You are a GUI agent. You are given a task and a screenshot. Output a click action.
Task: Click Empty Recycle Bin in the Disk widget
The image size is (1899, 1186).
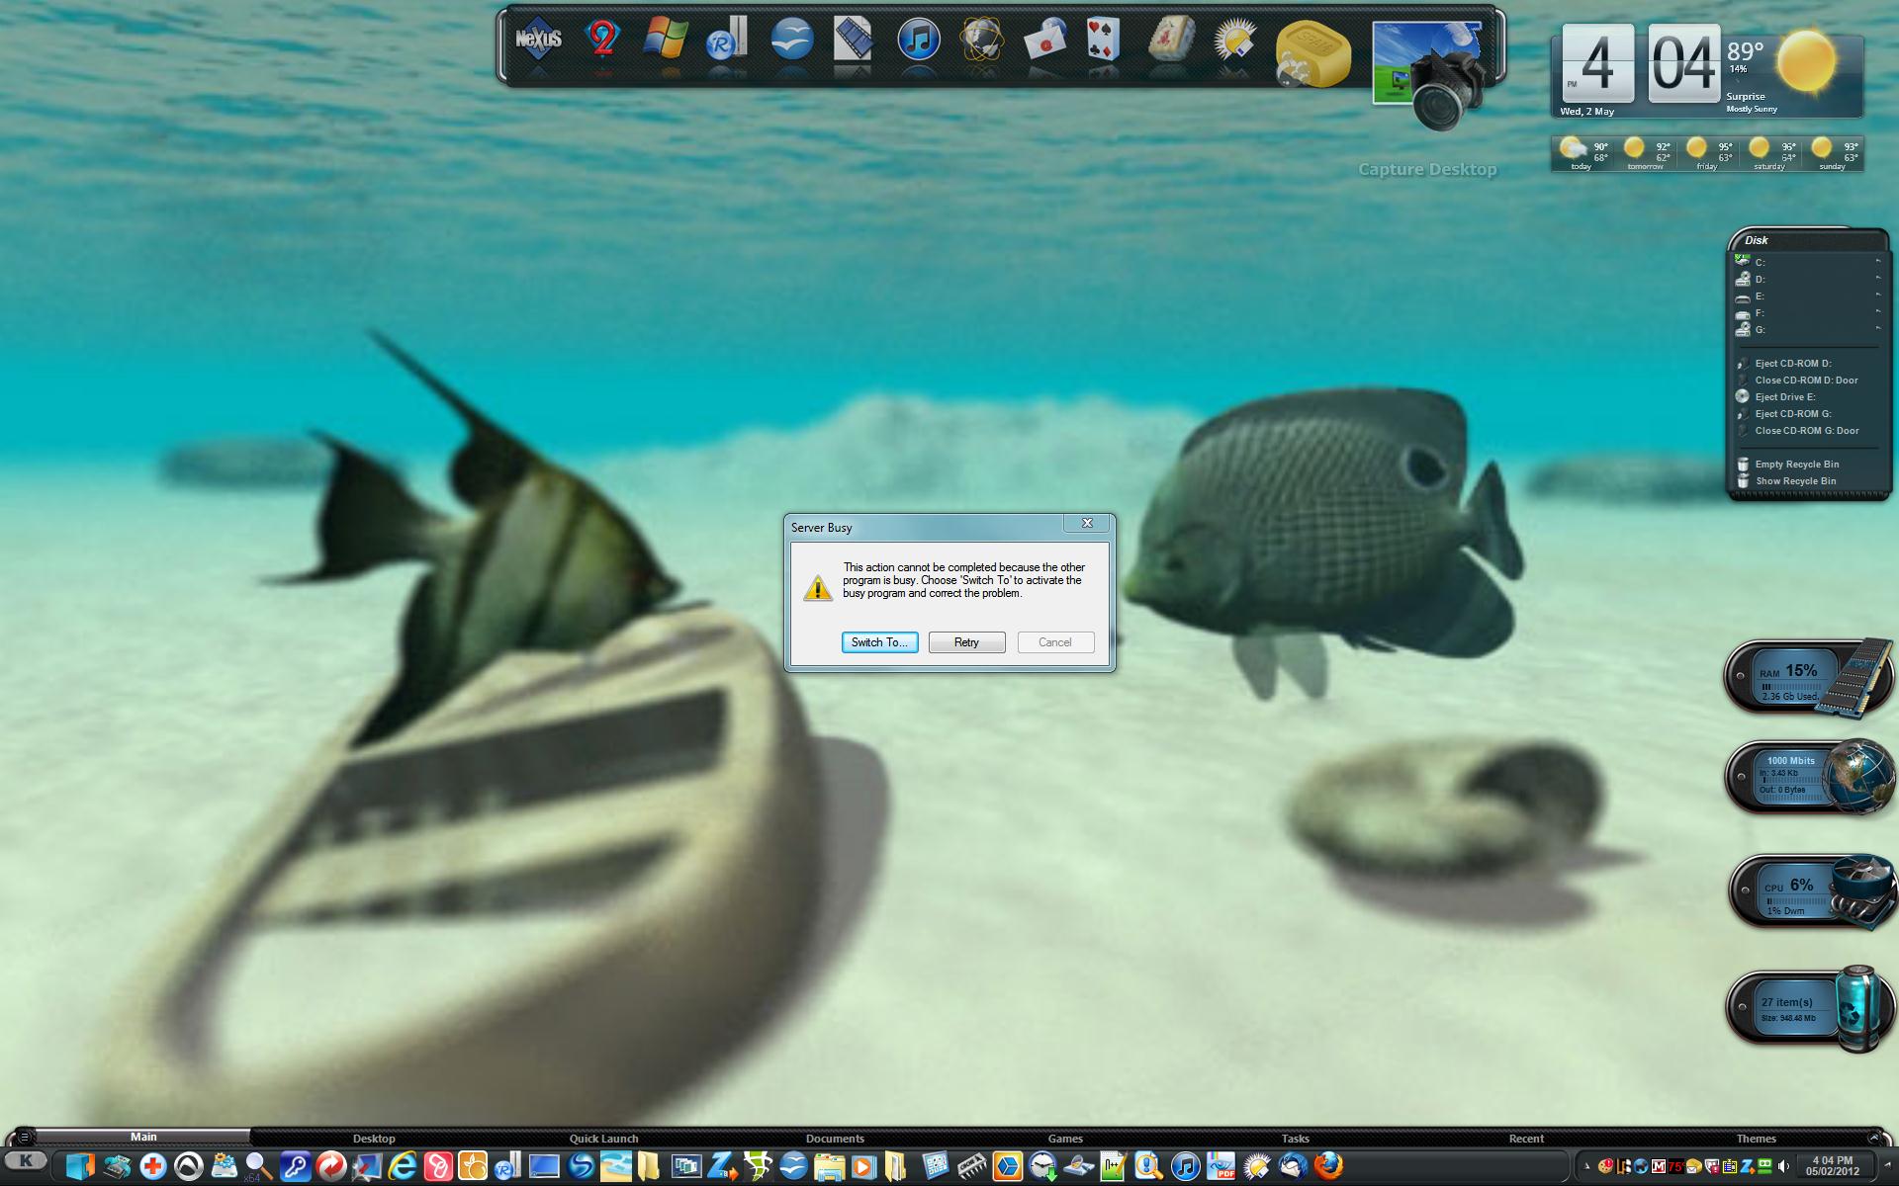[1796, 465]
